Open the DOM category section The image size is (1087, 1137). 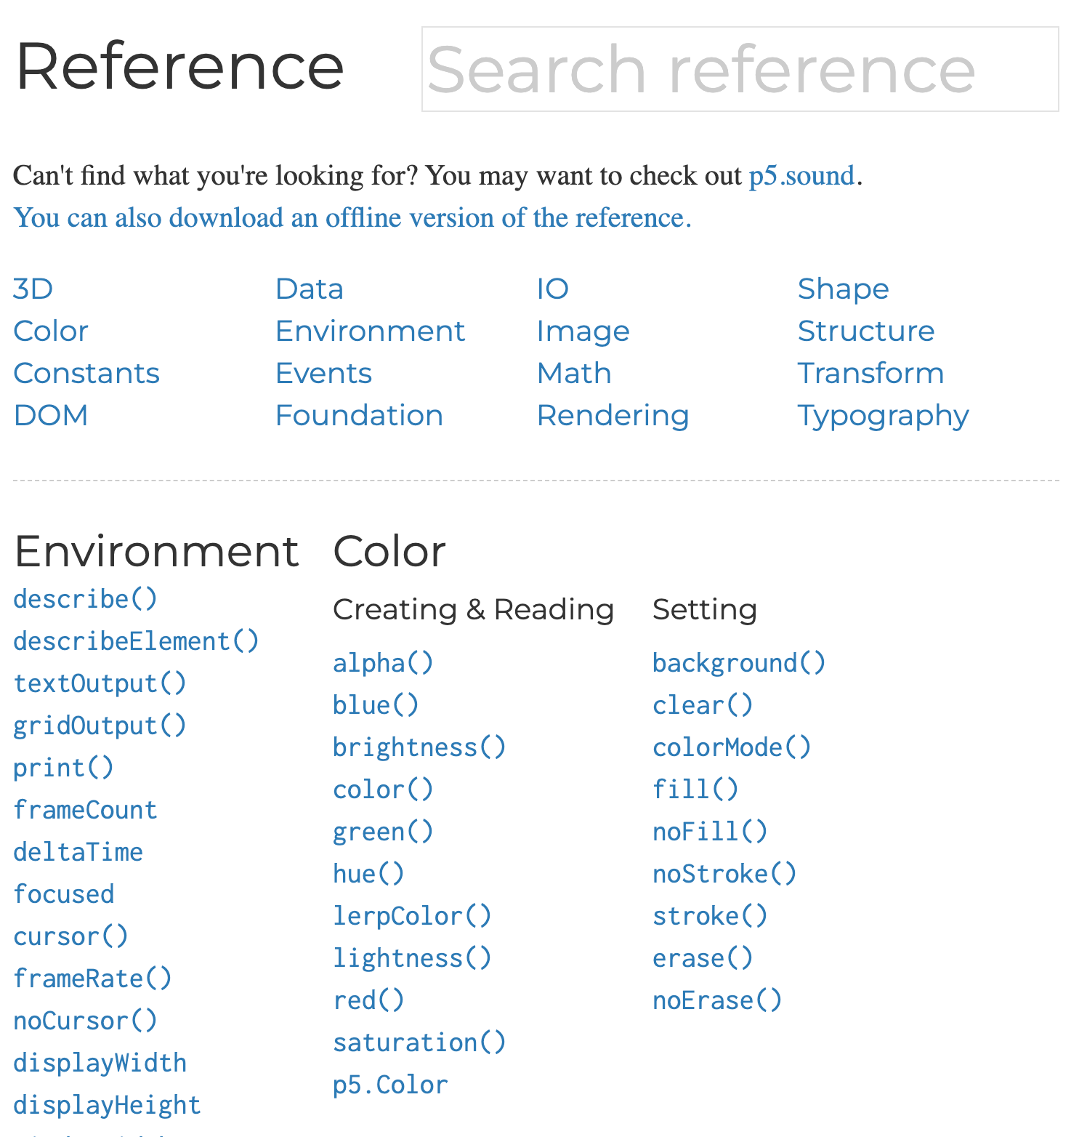point(51,416)
